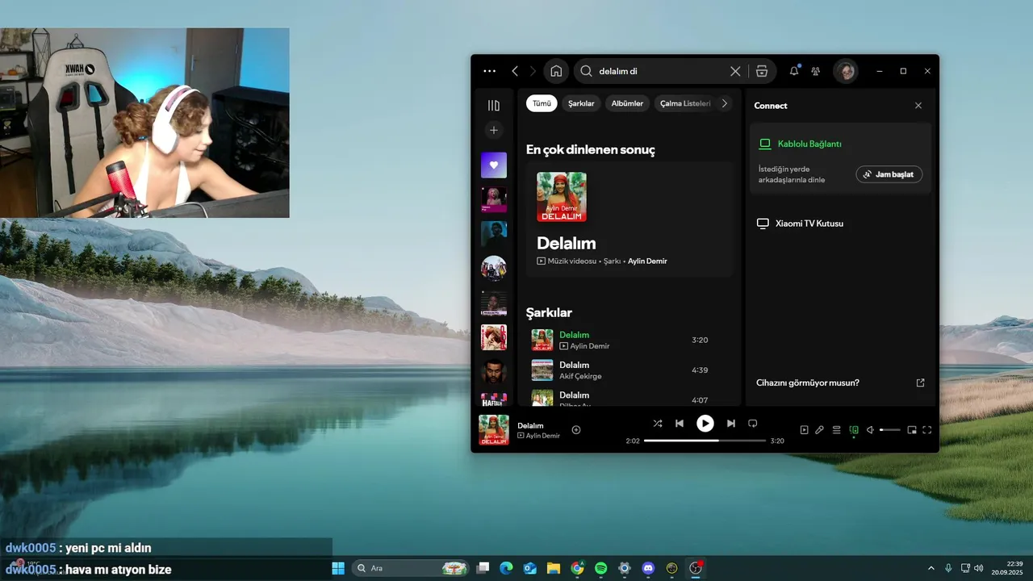The width and height of the screenshot is (1033, 581).
Task: Open Spotify's three-dots main menu
Action: pyautogui.click(x=490, y=71)
